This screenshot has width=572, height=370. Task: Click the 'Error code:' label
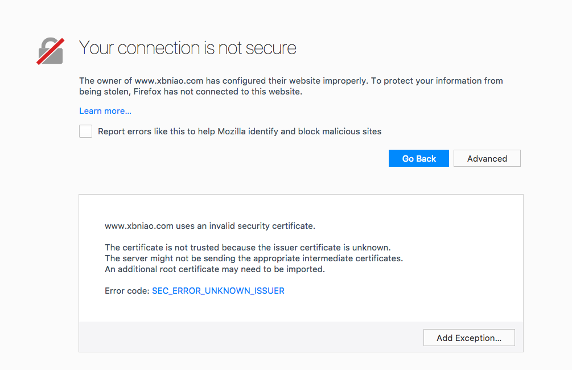(x=127, y=291)
